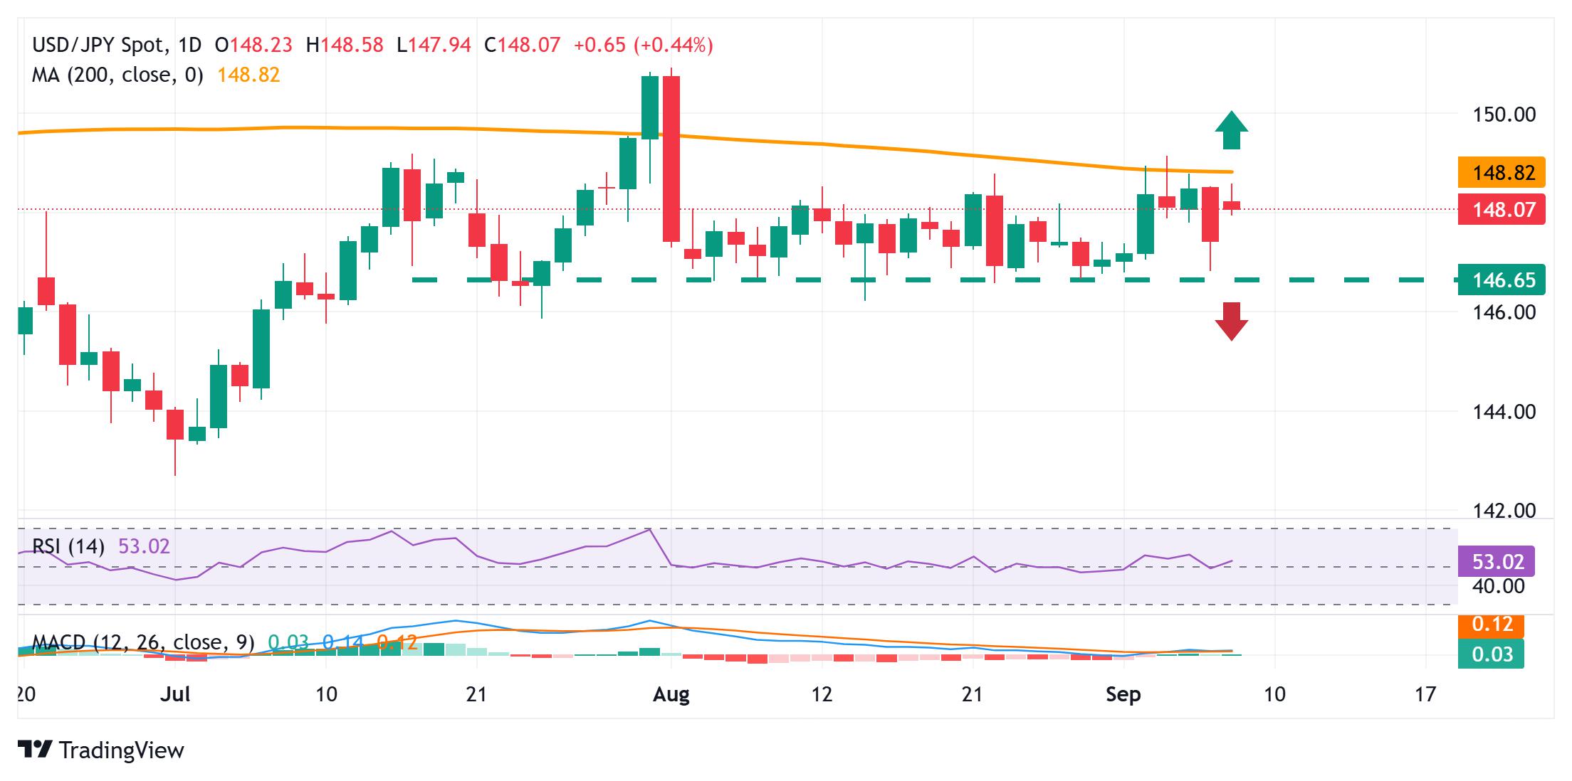This screenshot has width=1572, height=781.
Task: Click the 40.00 RSI axis label
Action: pos(1498,586)
